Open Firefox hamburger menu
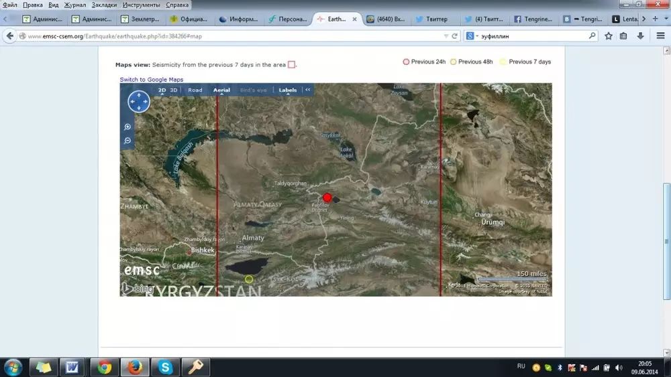 (660, 35)
